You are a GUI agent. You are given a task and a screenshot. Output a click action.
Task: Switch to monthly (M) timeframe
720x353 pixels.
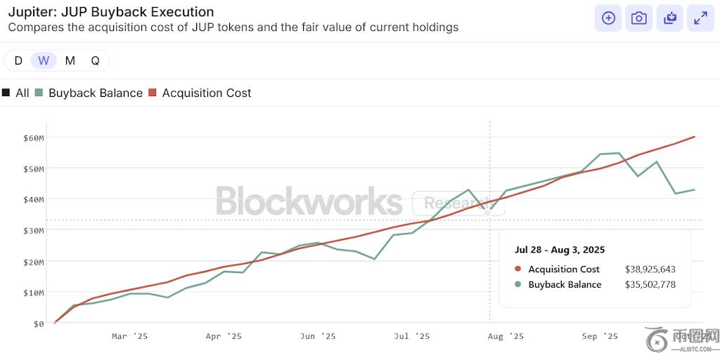pos(70,60)
